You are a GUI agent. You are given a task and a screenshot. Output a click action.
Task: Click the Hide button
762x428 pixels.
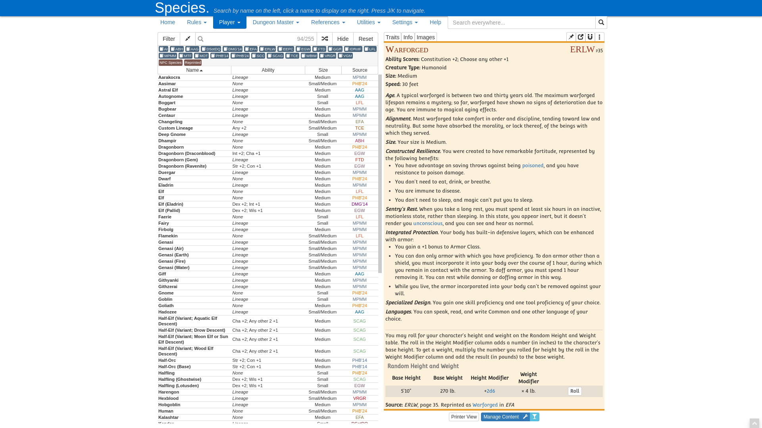(x=343, y=39)
